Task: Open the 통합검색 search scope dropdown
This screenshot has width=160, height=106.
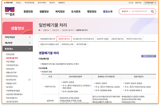Action: 126,11
